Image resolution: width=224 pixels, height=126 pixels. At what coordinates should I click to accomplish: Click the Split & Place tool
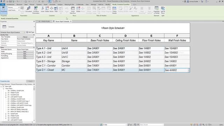[163, 10]
